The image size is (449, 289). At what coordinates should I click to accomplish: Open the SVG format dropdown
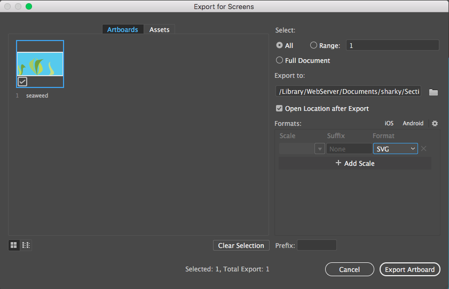pos(395,149)
